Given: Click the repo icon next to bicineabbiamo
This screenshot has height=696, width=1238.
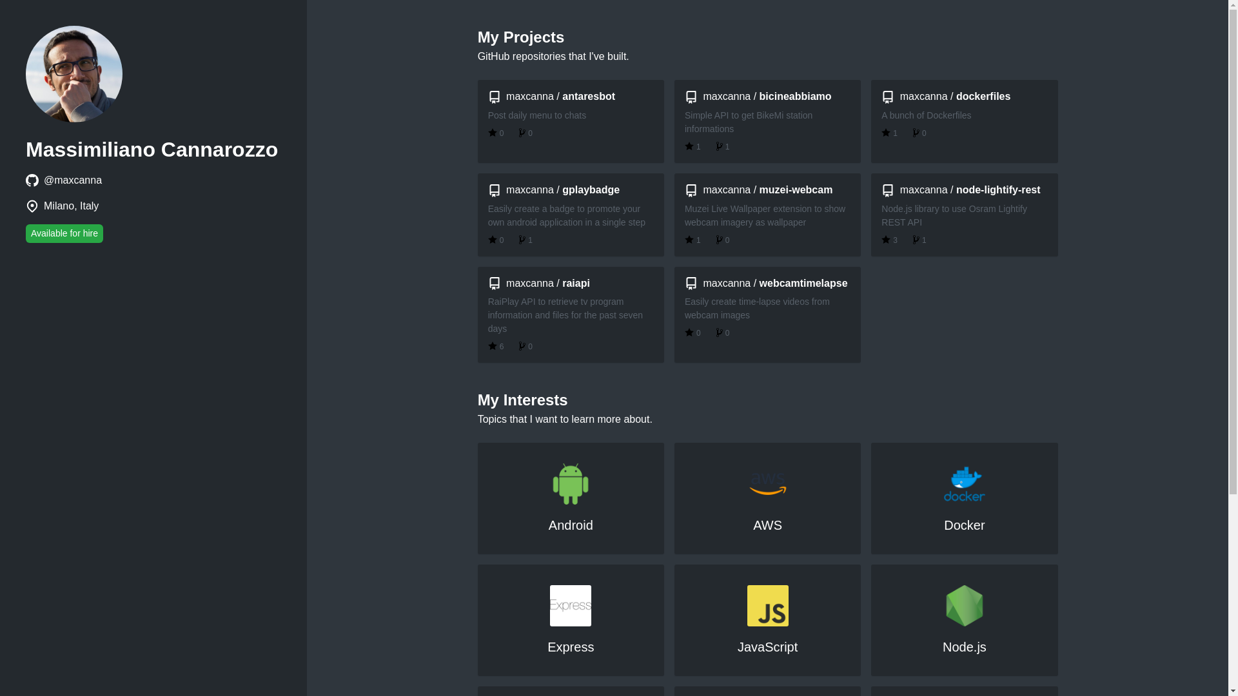Looking at the screenshot, I should (x=691, y=97).
